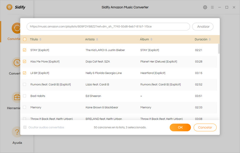Confirm selection with OK button
Viewport: 240px width, 153px height.
180,127
